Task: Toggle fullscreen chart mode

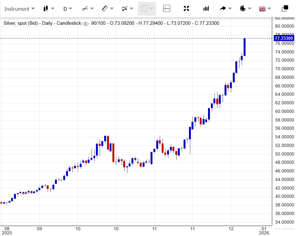Action: coord(186,9)
